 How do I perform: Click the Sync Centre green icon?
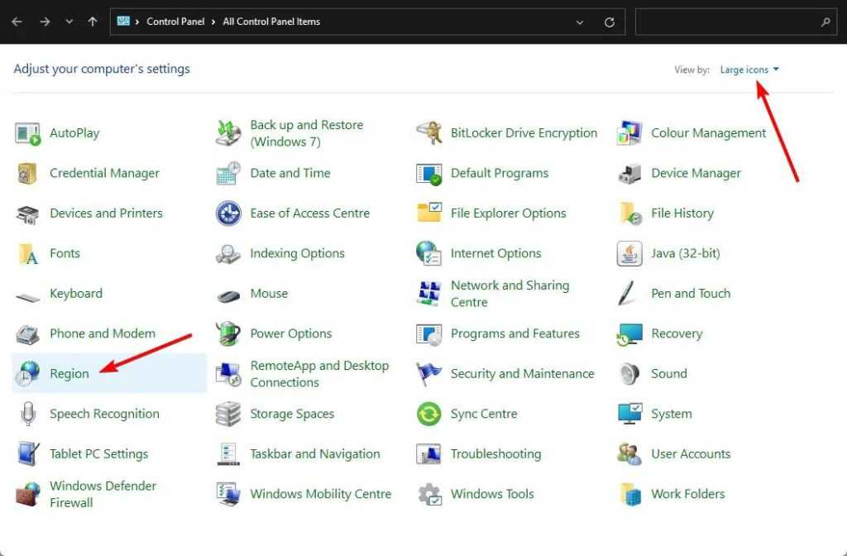click(428, 414)
